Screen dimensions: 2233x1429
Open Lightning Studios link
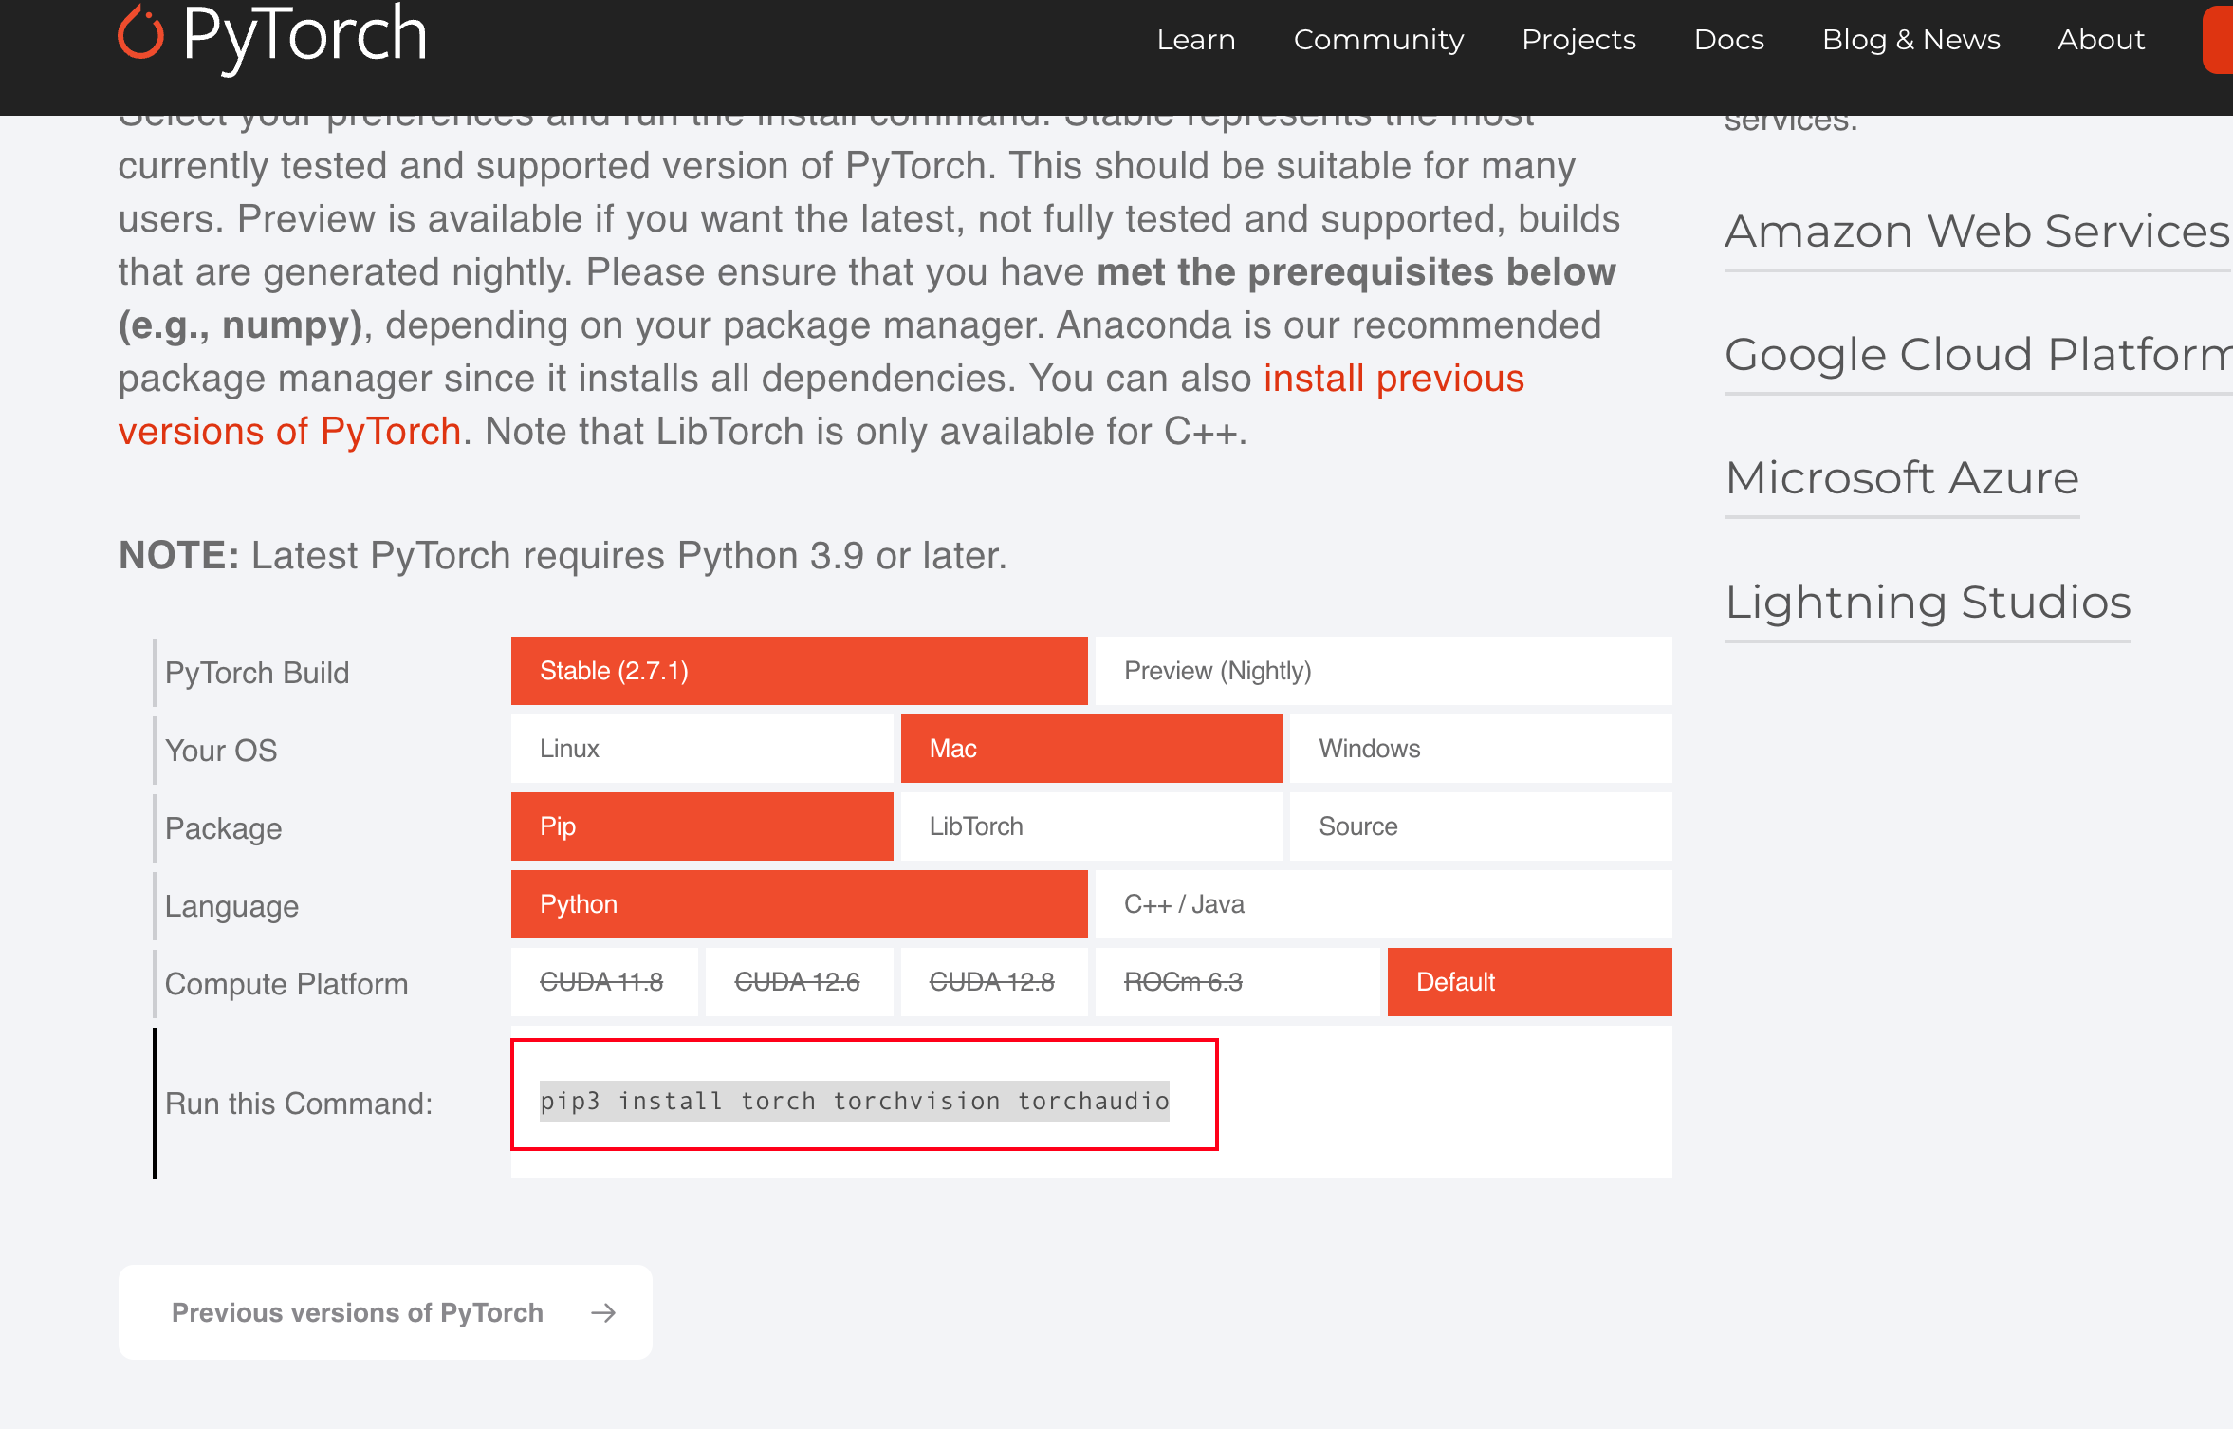point(1927,603)
